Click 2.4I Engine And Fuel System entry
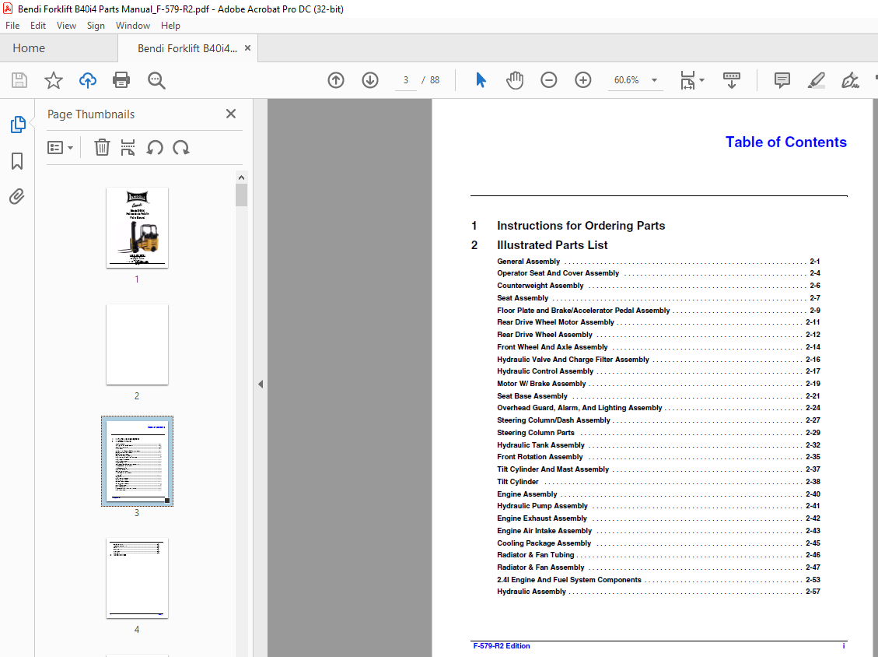 tap(659, 580)
